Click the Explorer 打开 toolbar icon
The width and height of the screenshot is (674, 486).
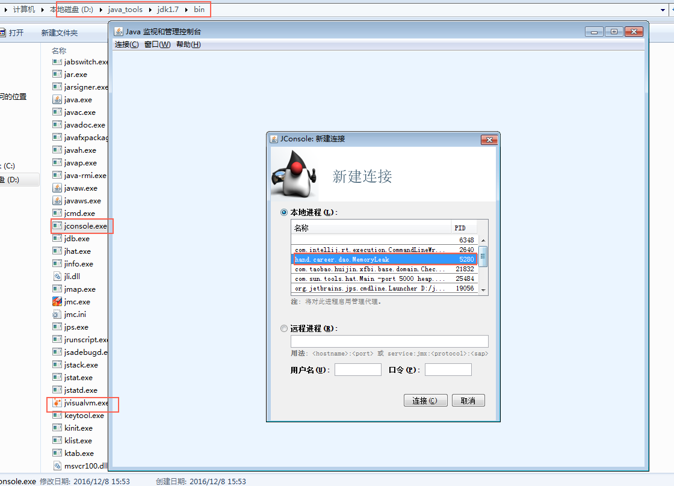pos(2,32)
